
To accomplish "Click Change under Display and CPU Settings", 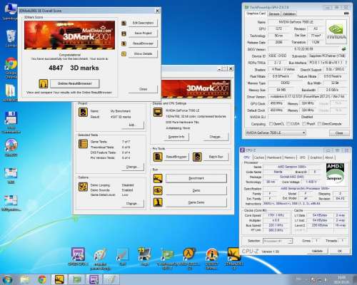I will (x=215, y=137).
